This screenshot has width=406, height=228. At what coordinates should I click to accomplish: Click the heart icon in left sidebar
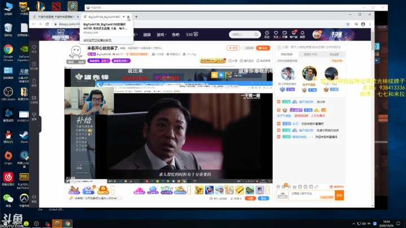pos(34,47)
